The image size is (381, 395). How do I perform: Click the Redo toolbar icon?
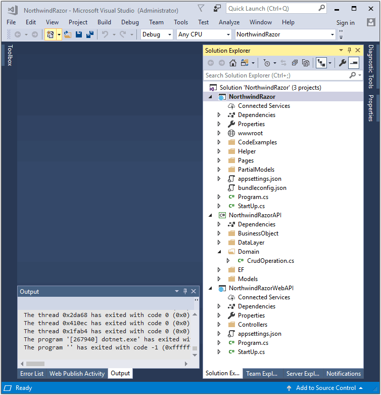coord(123,34)
